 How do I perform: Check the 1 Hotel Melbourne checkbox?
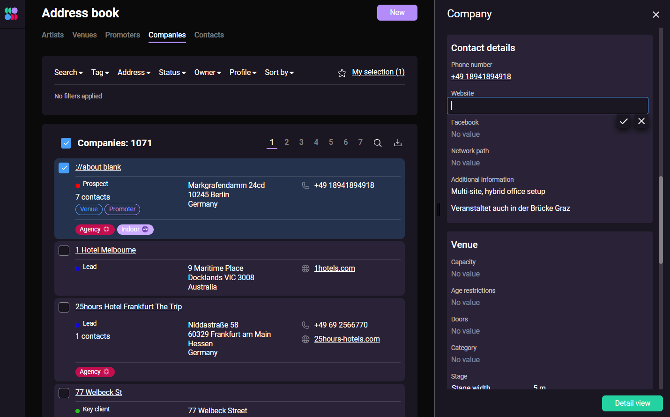(x=64, y=251)
